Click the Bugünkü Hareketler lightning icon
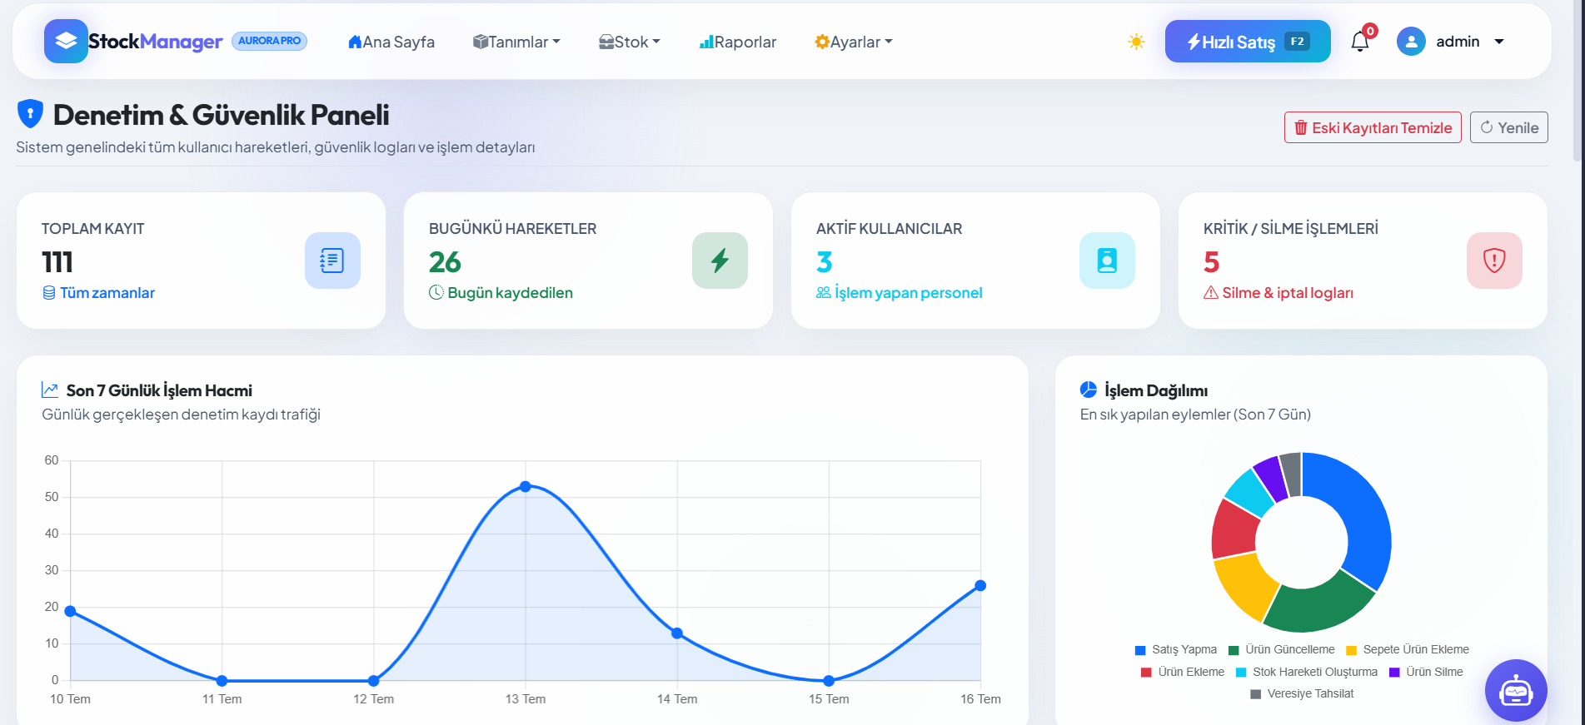 [720, 261]
